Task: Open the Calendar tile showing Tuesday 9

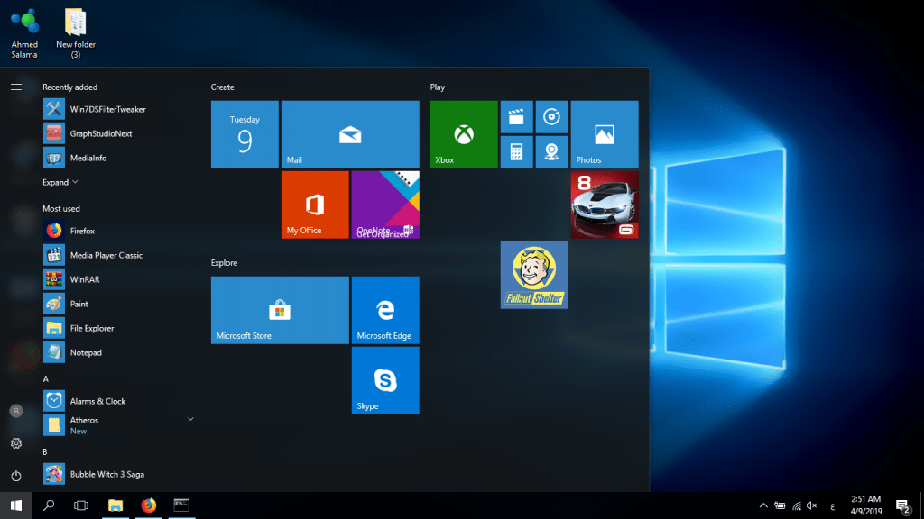Action: click(245, 134)
